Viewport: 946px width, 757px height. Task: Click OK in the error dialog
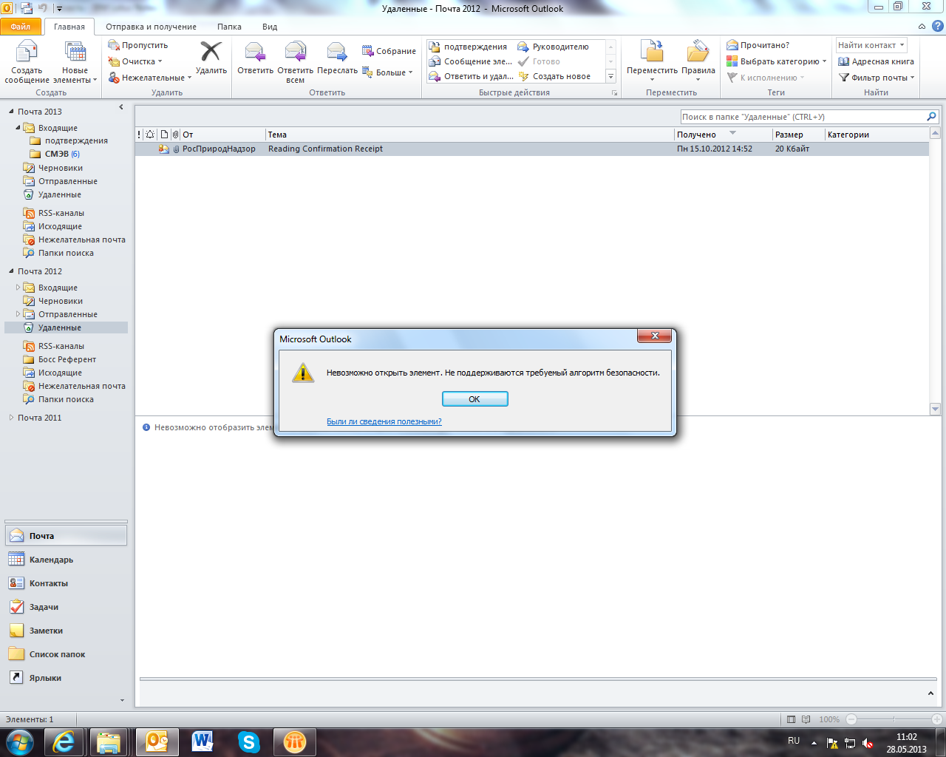(474, 399)
